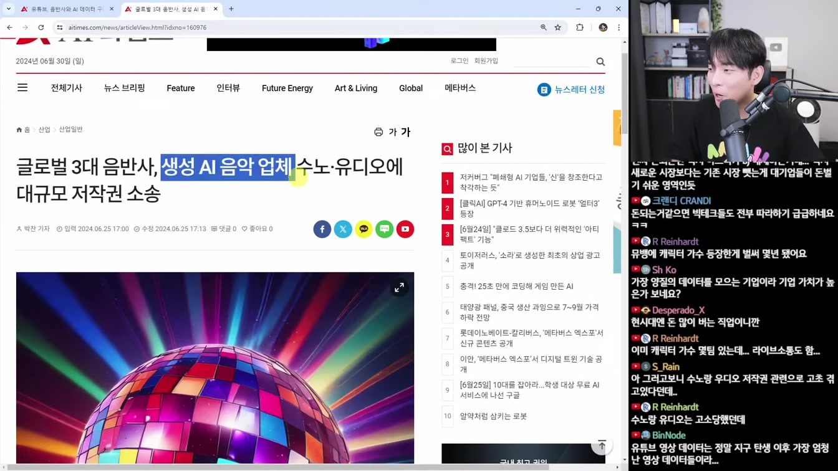This screenshot has width=838, height=471.
Task: Open the 뉴스 브리핑 menu
Action: pos(125,88)
